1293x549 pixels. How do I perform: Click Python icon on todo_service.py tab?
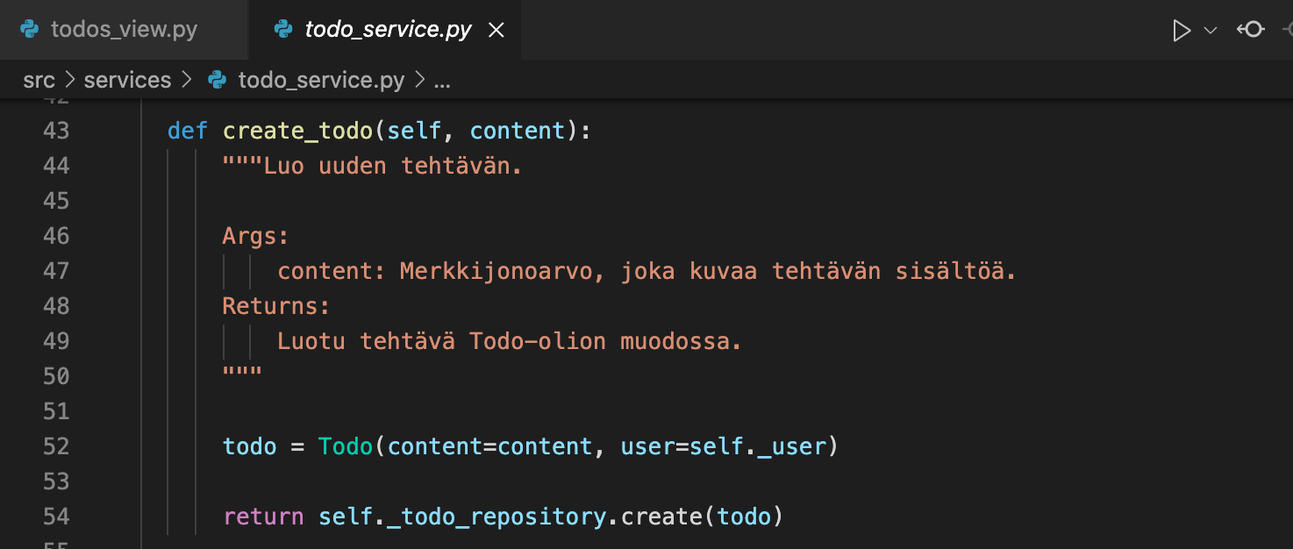[283, 30]
